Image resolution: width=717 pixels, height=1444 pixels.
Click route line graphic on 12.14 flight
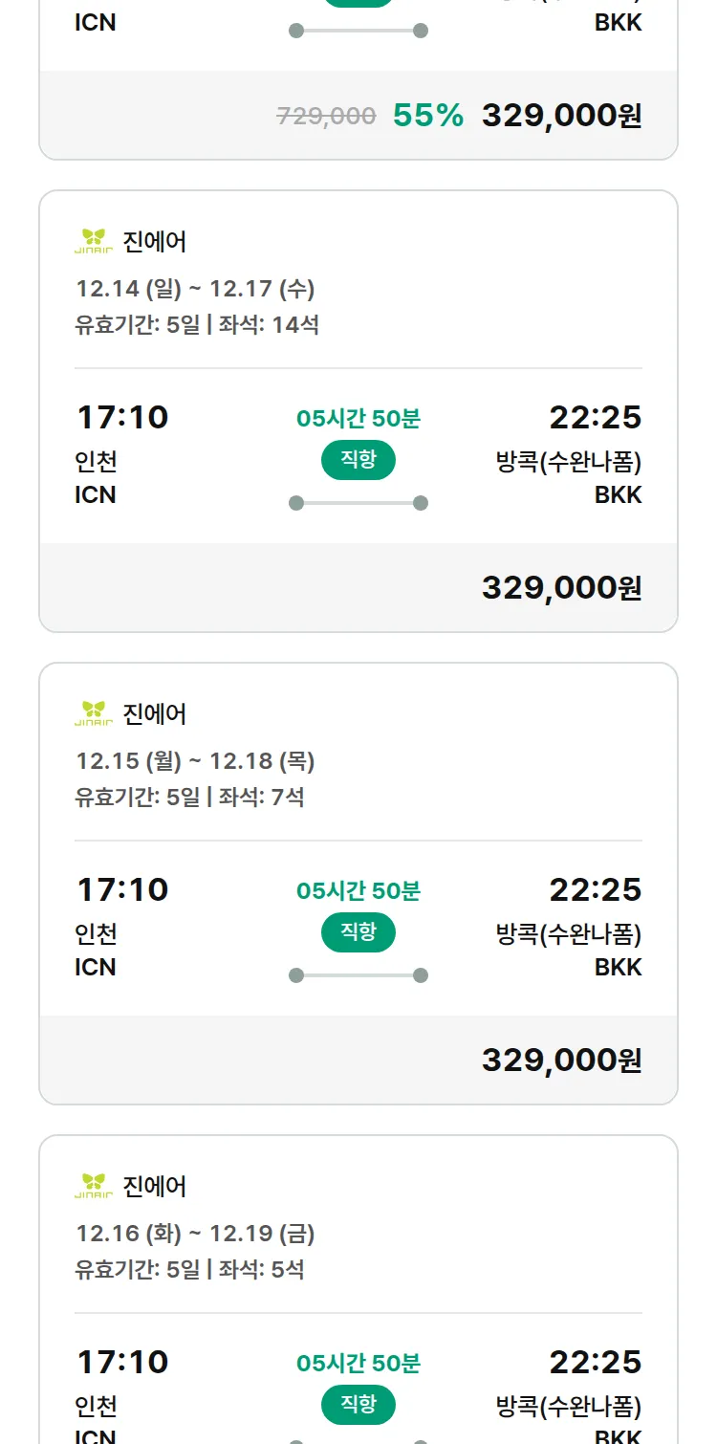pyautogui.click(x=358, y=503)
